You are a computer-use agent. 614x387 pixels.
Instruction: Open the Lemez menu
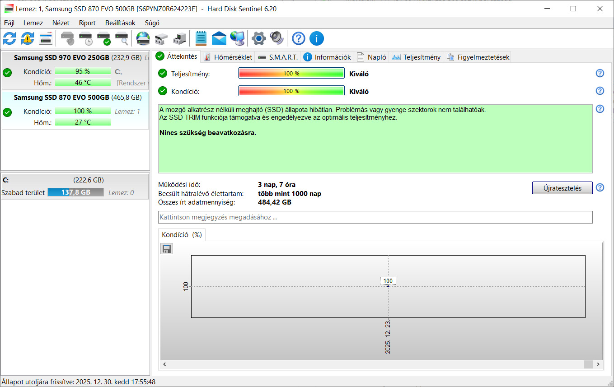pyautogui.click(x=33, y=23)
